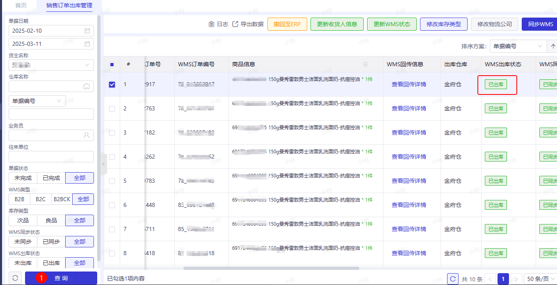
Task: Click 修改库存类型 button
Action: [x=444, y=24]
